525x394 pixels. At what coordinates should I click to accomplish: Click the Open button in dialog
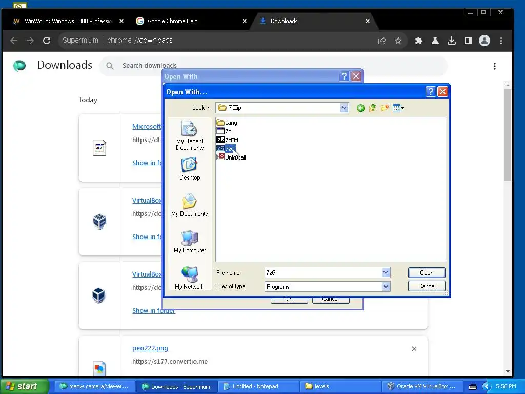point(427,273)
